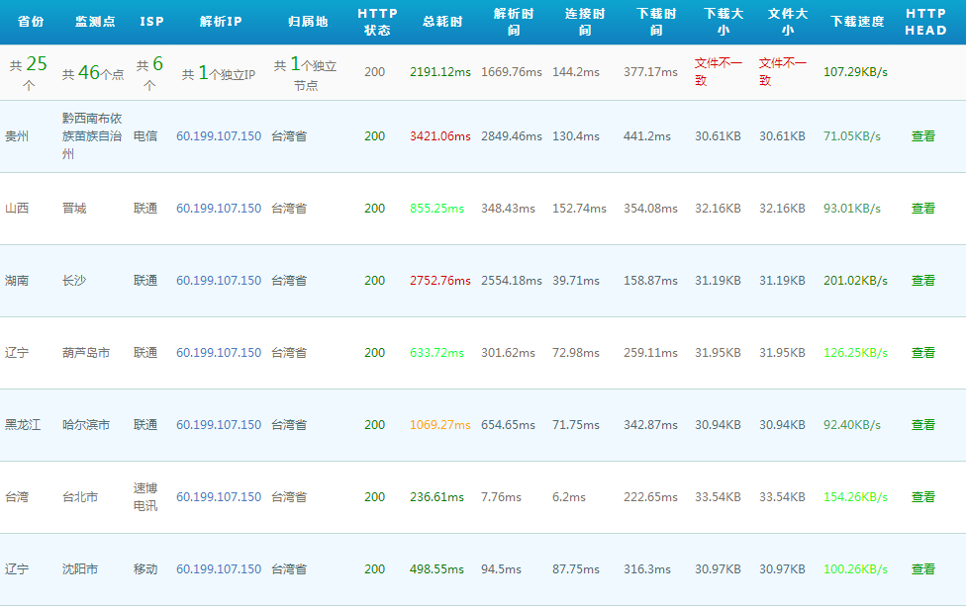Click IP 60.199.107.150 in 长沙 row
Image resolution: width=966 pixels, height=606 pixels.
(219, 280)
